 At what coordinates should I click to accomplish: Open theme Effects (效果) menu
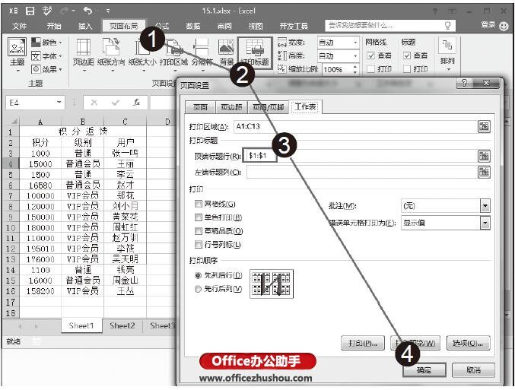46,69
